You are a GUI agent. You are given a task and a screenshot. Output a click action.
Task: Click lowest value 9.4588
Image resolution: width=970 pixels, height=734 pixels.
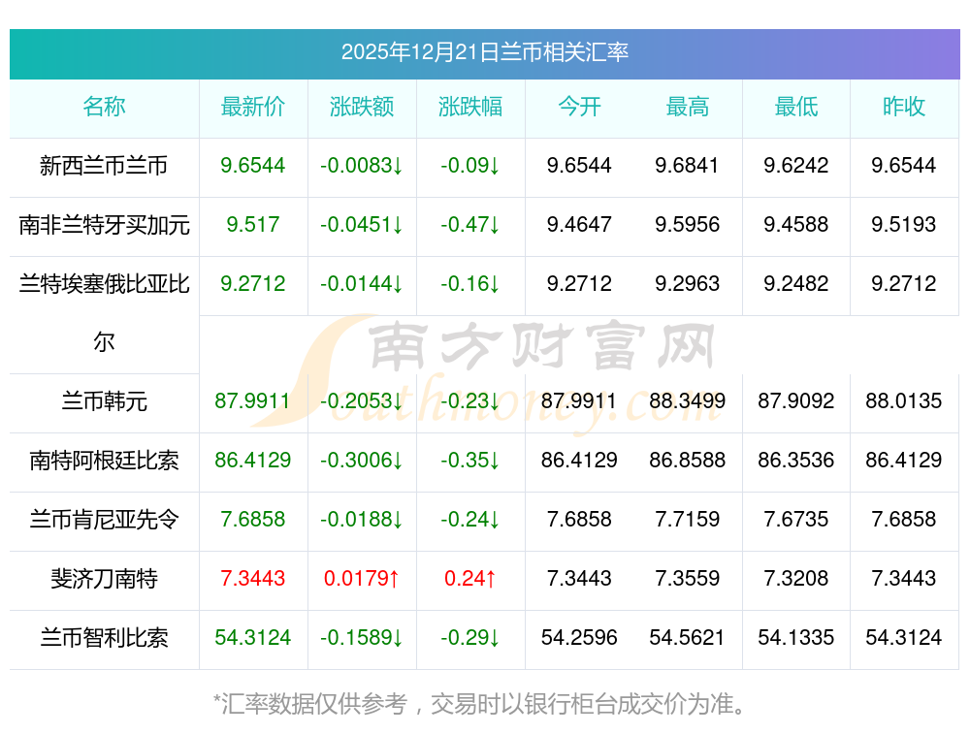[x=796, y=225]
